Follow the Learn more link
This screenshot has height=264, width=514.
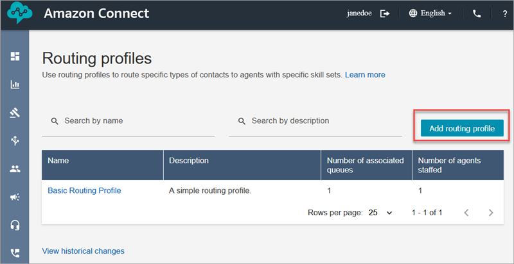365,75
